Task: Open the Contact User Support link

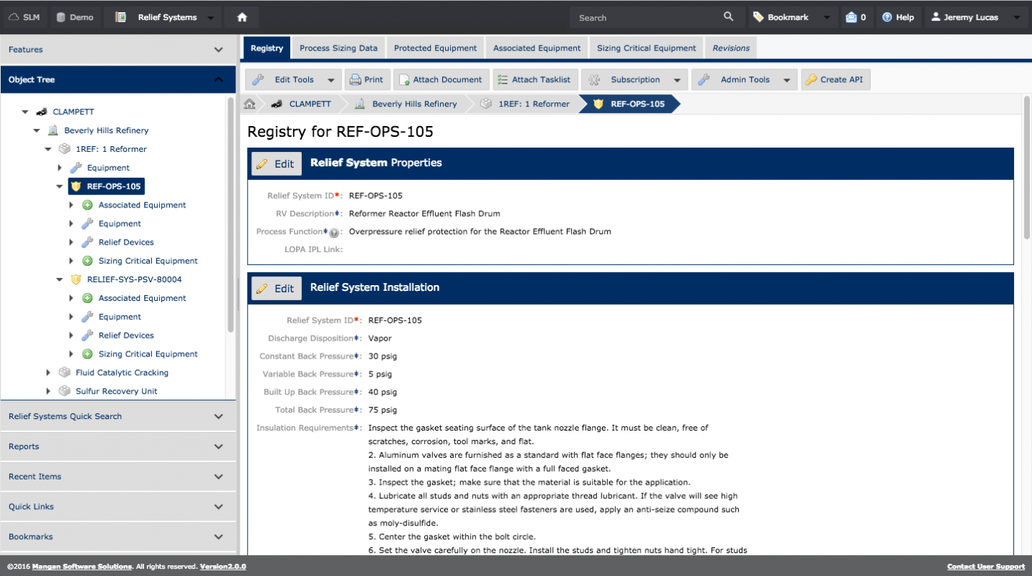Action: click(985, 567)
